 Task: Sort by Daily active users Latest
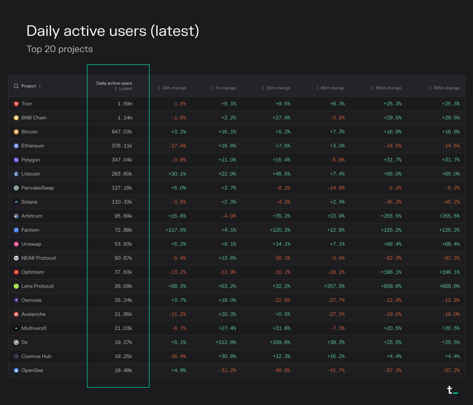(x=123, y=88)
